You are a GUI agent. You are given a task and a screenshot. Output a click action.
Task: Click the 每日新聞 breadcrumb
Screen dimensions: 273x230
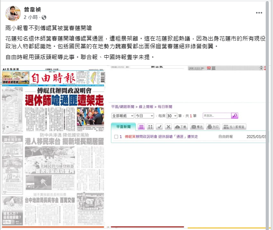165,107
